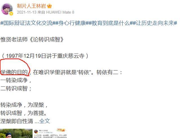Click the 2021-11-13 post timestamp
This screenshot has height=138, width=180.
(27, 12)
